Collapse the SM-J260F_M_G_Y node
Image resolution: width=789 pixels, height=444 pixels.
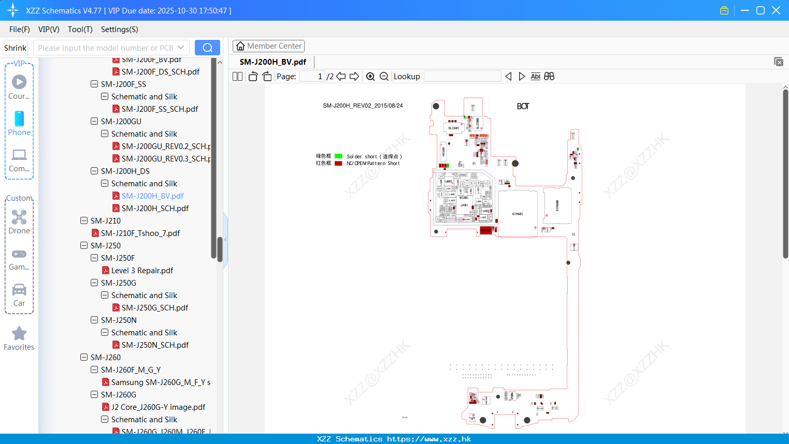tap(94, 369)
